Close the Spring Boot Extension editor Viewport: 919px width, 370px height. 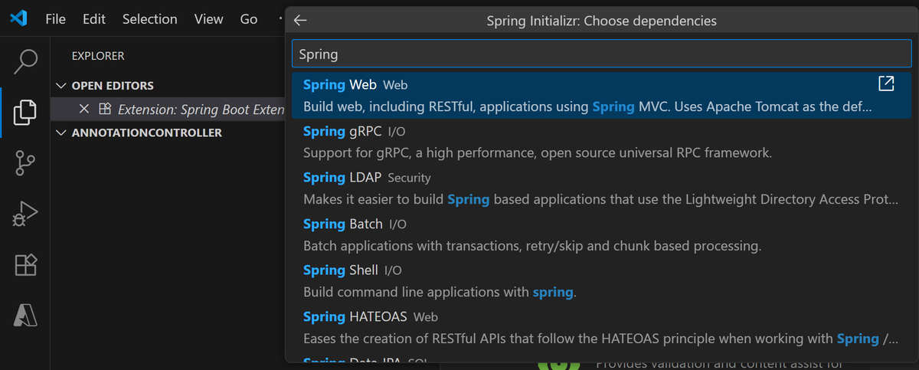(x=84, y=109)
